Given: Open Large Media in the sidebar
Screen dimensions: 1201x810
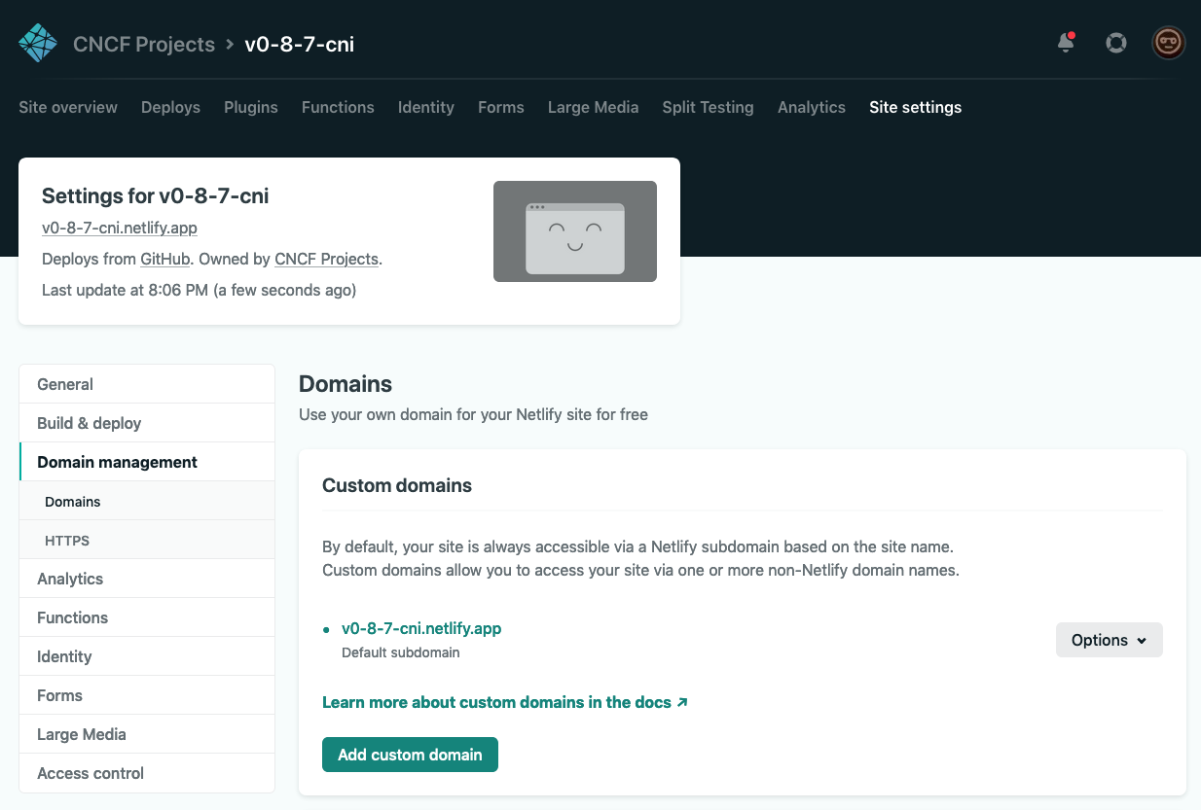Looking at the screenshot, I should (147, 734).
